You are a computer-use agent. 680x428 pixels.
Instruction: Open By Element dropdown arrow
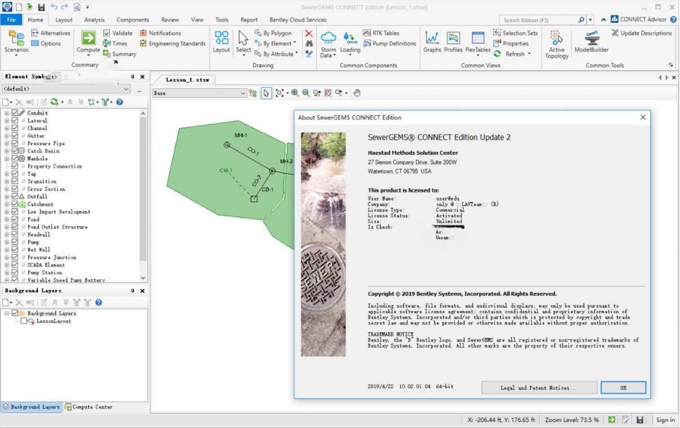click(295, 43)
